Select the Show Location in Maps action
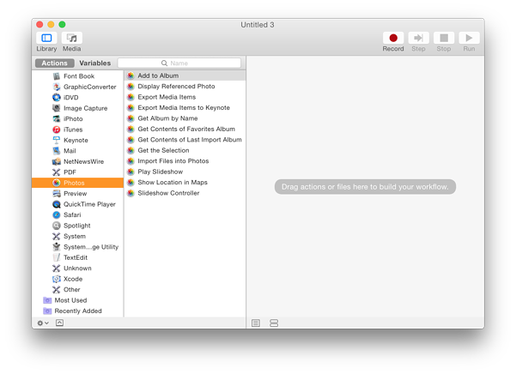Image resolution: width=516 pixels, height=374 pixels. (x=185, y=183)
